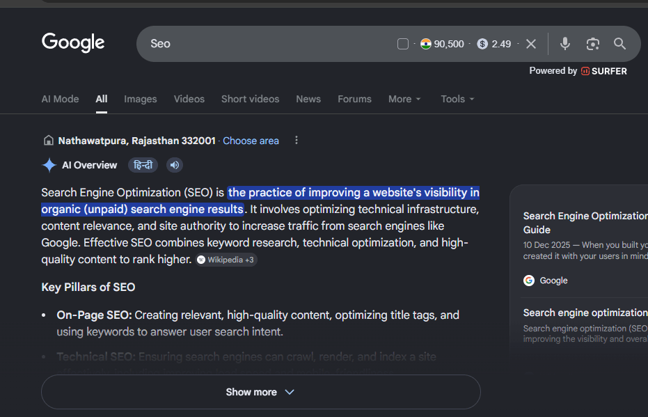Click the Google source favicon
The image size is (648, 417).
(529, 281)
